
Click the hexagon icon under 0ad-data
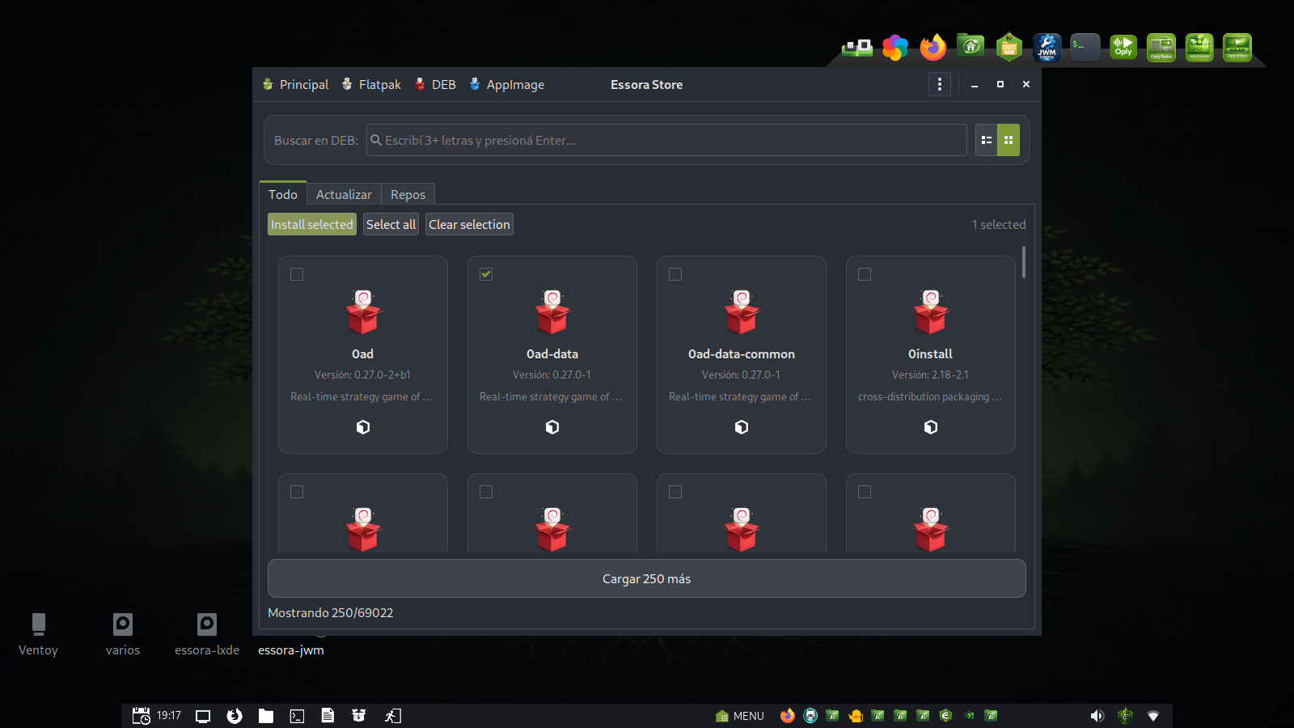pos(552,427)
